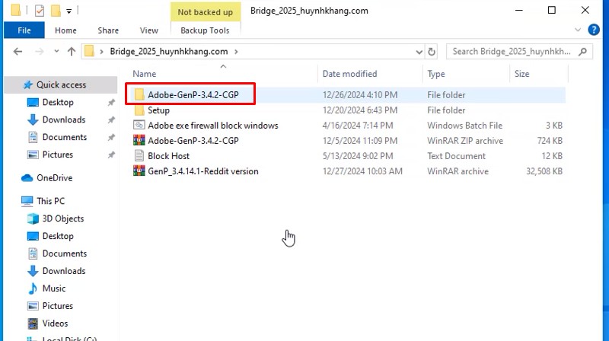
Task: Refresh the current folder view
Action: coord(432,52)
